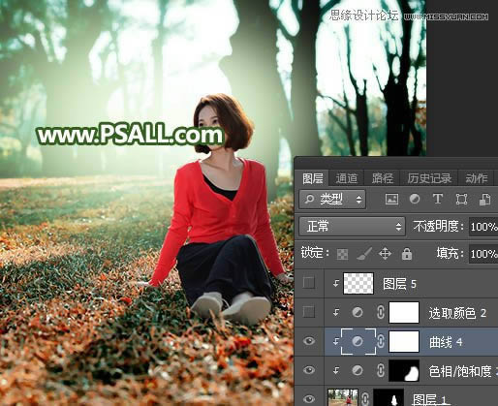Enable lock position move icon
The image size is (498, 406).
385,254
